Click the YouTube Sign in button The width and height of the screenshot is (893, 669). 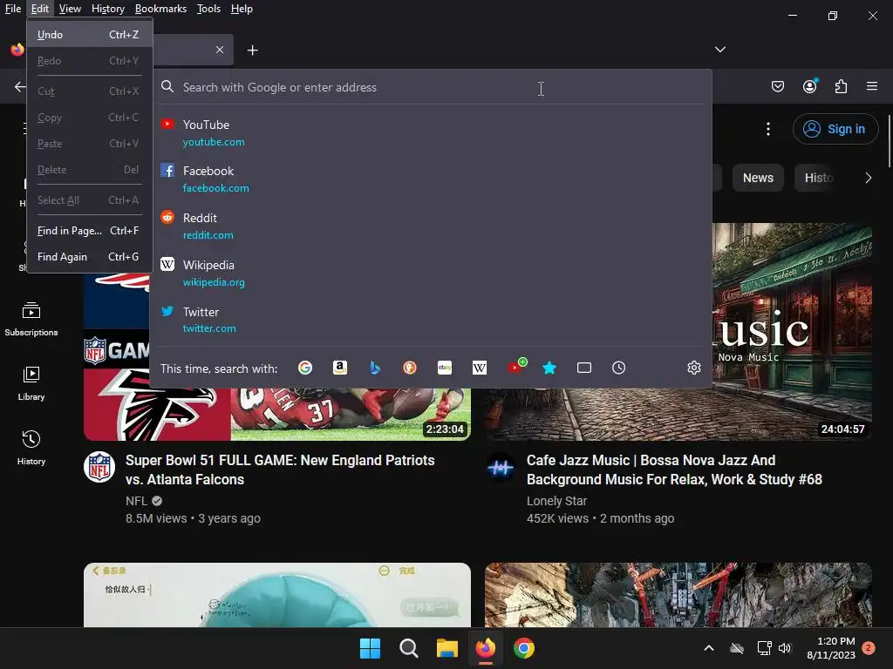[x=835, y=129]
